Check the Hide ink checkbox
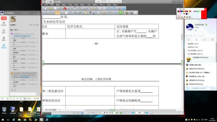 [178, 9]
